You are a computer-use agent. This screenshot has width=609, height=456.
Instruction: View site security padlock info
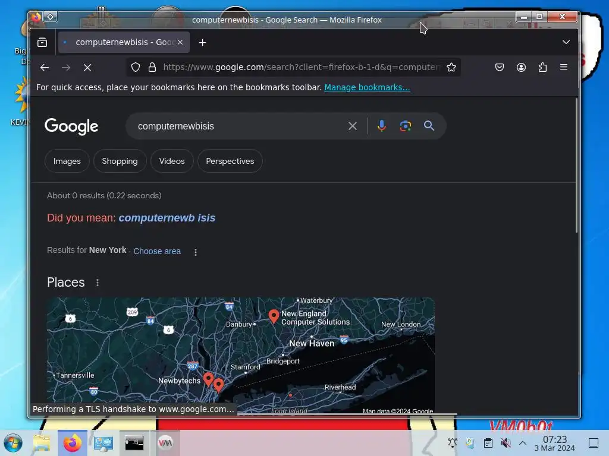(152, 67)
